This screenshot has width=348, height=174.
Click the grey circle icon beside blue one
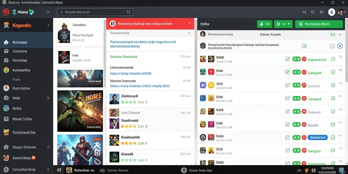click(332, 46)
